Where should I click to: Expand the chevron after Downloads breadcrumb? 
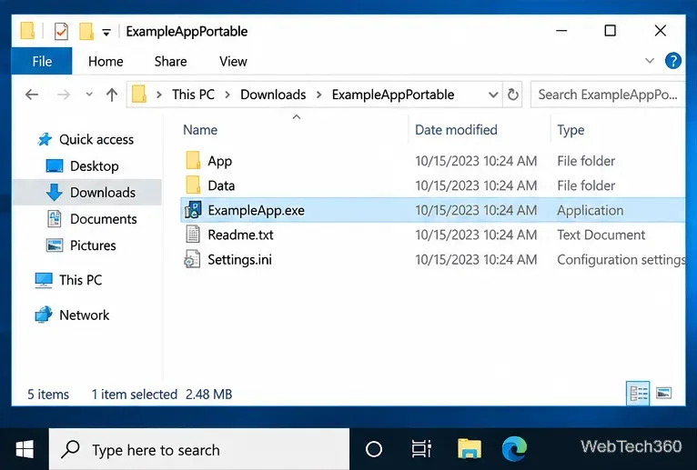[318, 95]
